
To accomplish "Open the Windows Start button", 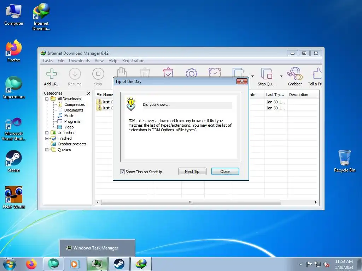I will [x=10, y=264].
